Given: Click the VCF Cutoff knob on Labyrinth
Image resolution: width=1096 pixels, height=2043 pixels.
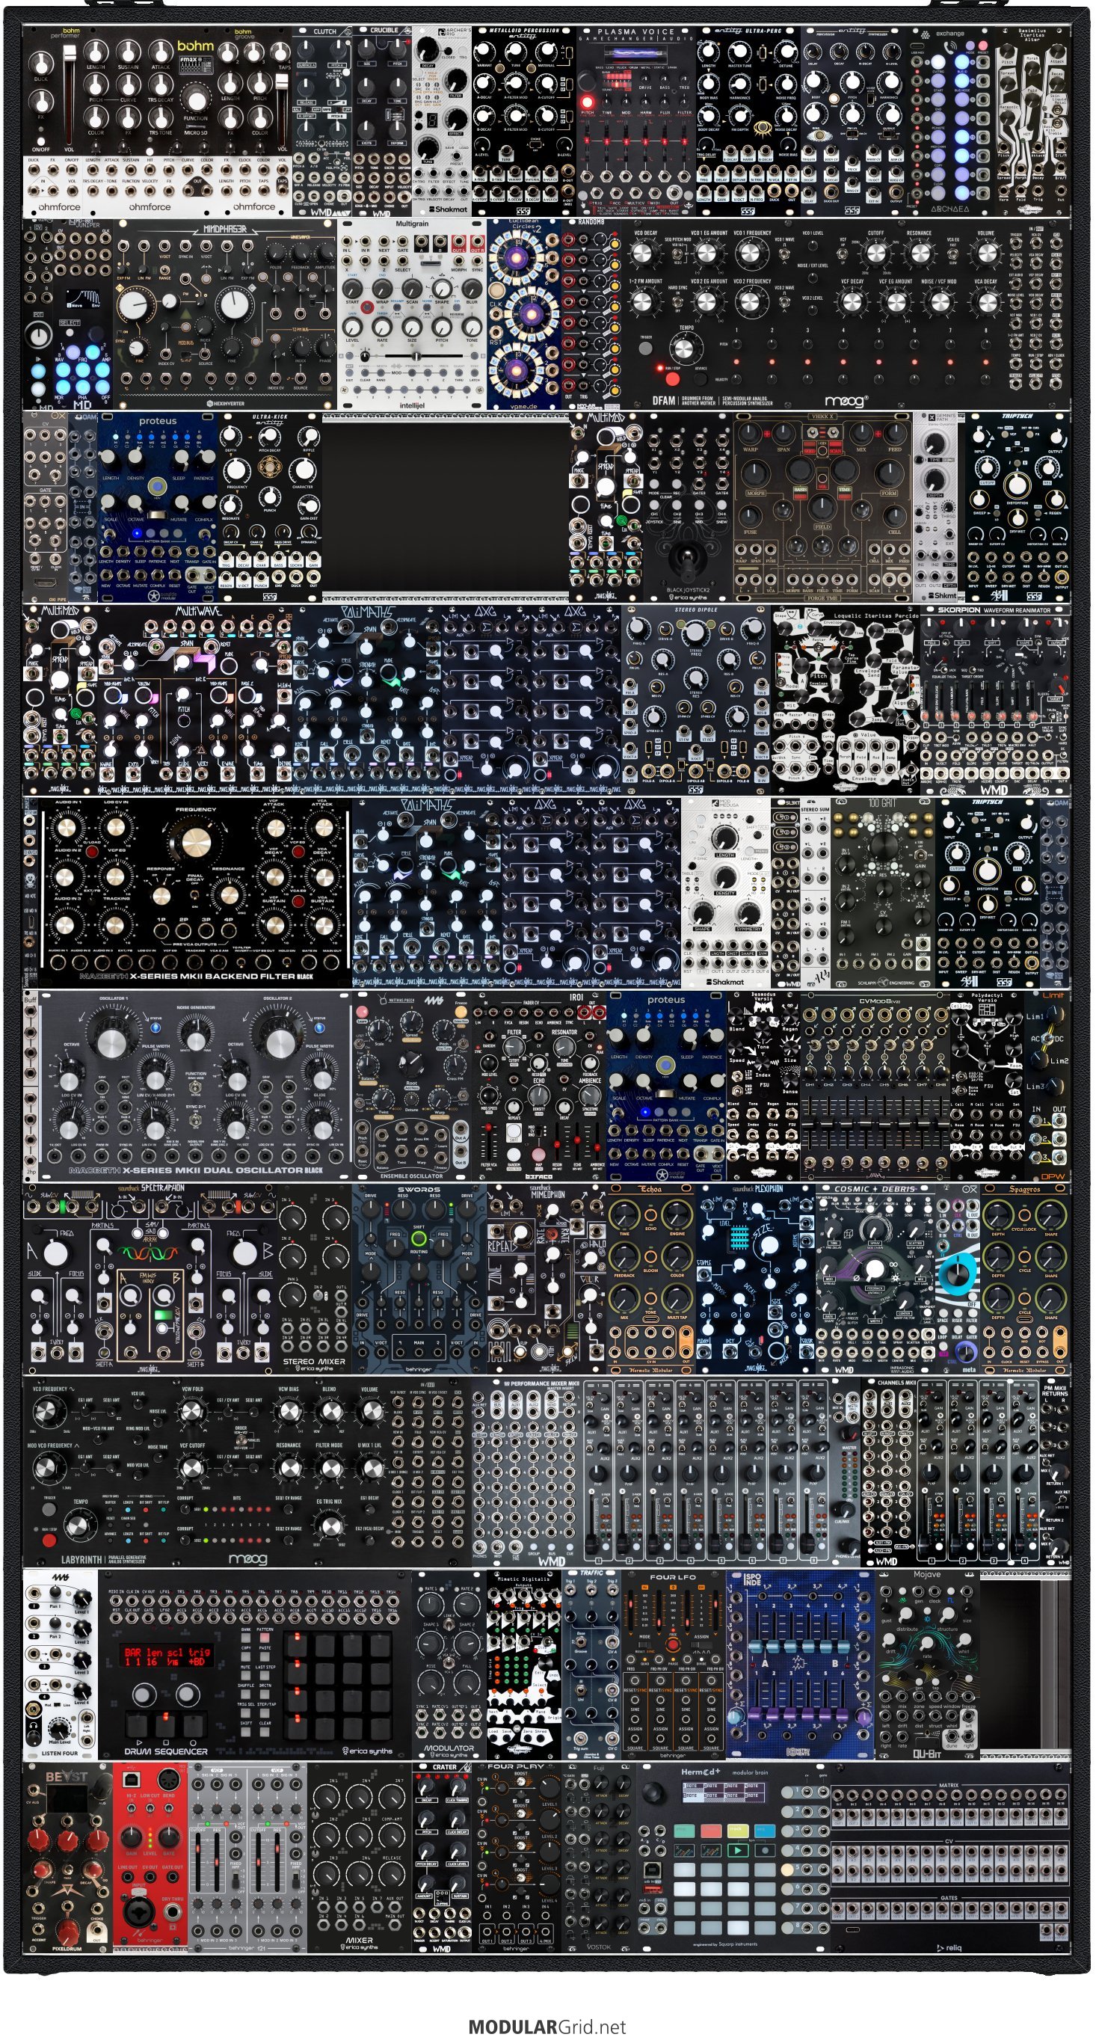Looking at the screenshot, I should click(x=192, y=1468).
